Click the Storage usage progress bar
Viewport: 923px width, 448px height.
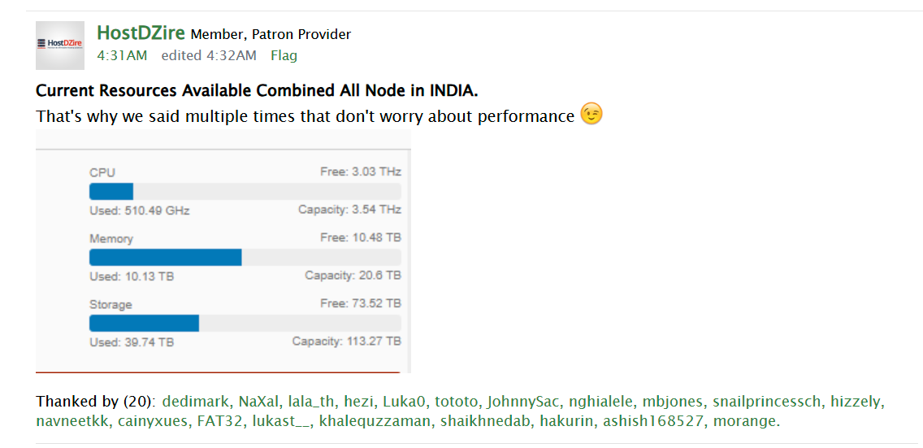245,324
